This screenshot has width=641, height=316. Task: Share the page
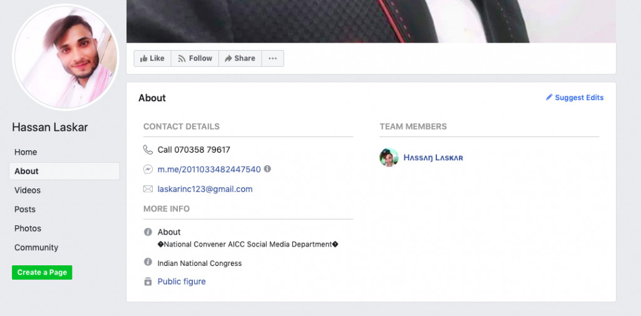(x=240, y=58)
